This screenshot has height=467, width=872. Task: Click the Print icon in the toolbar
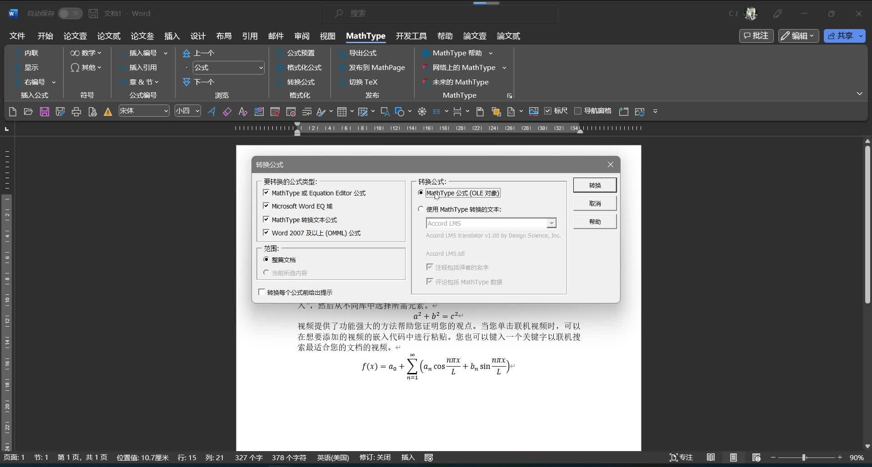[76, 111]
